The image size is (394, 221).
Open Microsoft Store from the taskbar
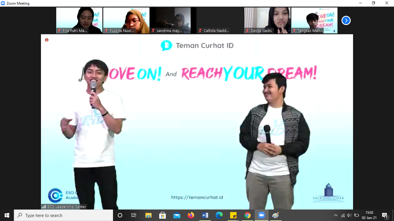click(163, 215)
